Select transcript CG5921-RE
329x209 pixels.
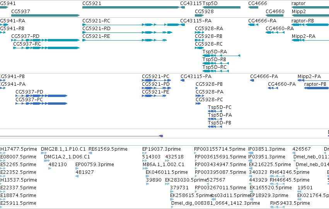pos(124,40)
